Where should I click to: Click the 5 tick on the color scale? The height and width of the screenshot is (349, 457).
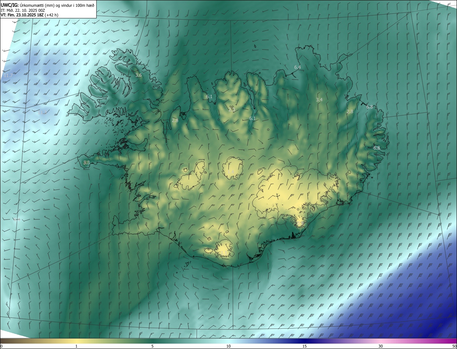152,346
